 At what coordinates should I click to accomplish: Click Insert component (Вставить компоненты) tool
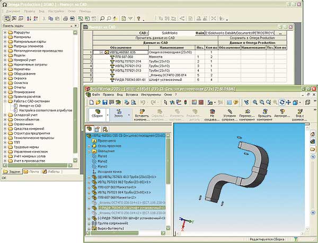point(142,115)
